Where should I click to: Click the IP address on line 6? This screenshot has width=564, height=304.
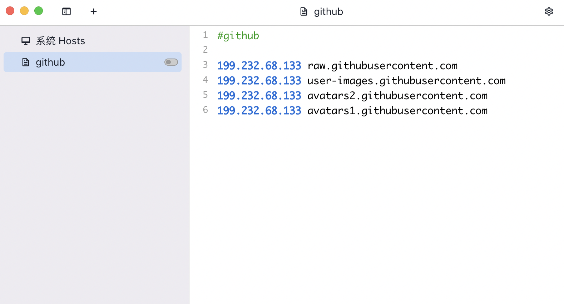click(259, 111)
